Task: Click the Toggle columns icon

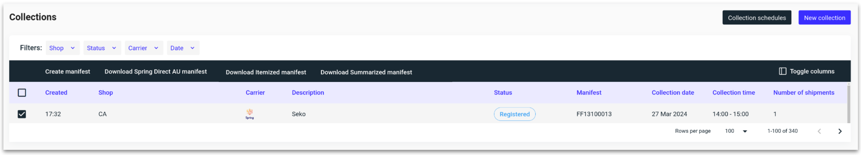Action: click(782, 71)
